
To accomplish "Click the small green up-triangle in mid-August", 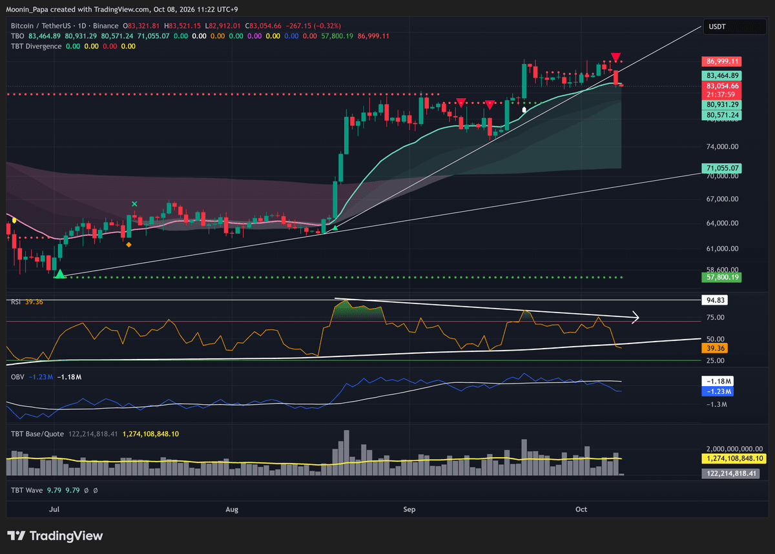I will tap(335, 229).
